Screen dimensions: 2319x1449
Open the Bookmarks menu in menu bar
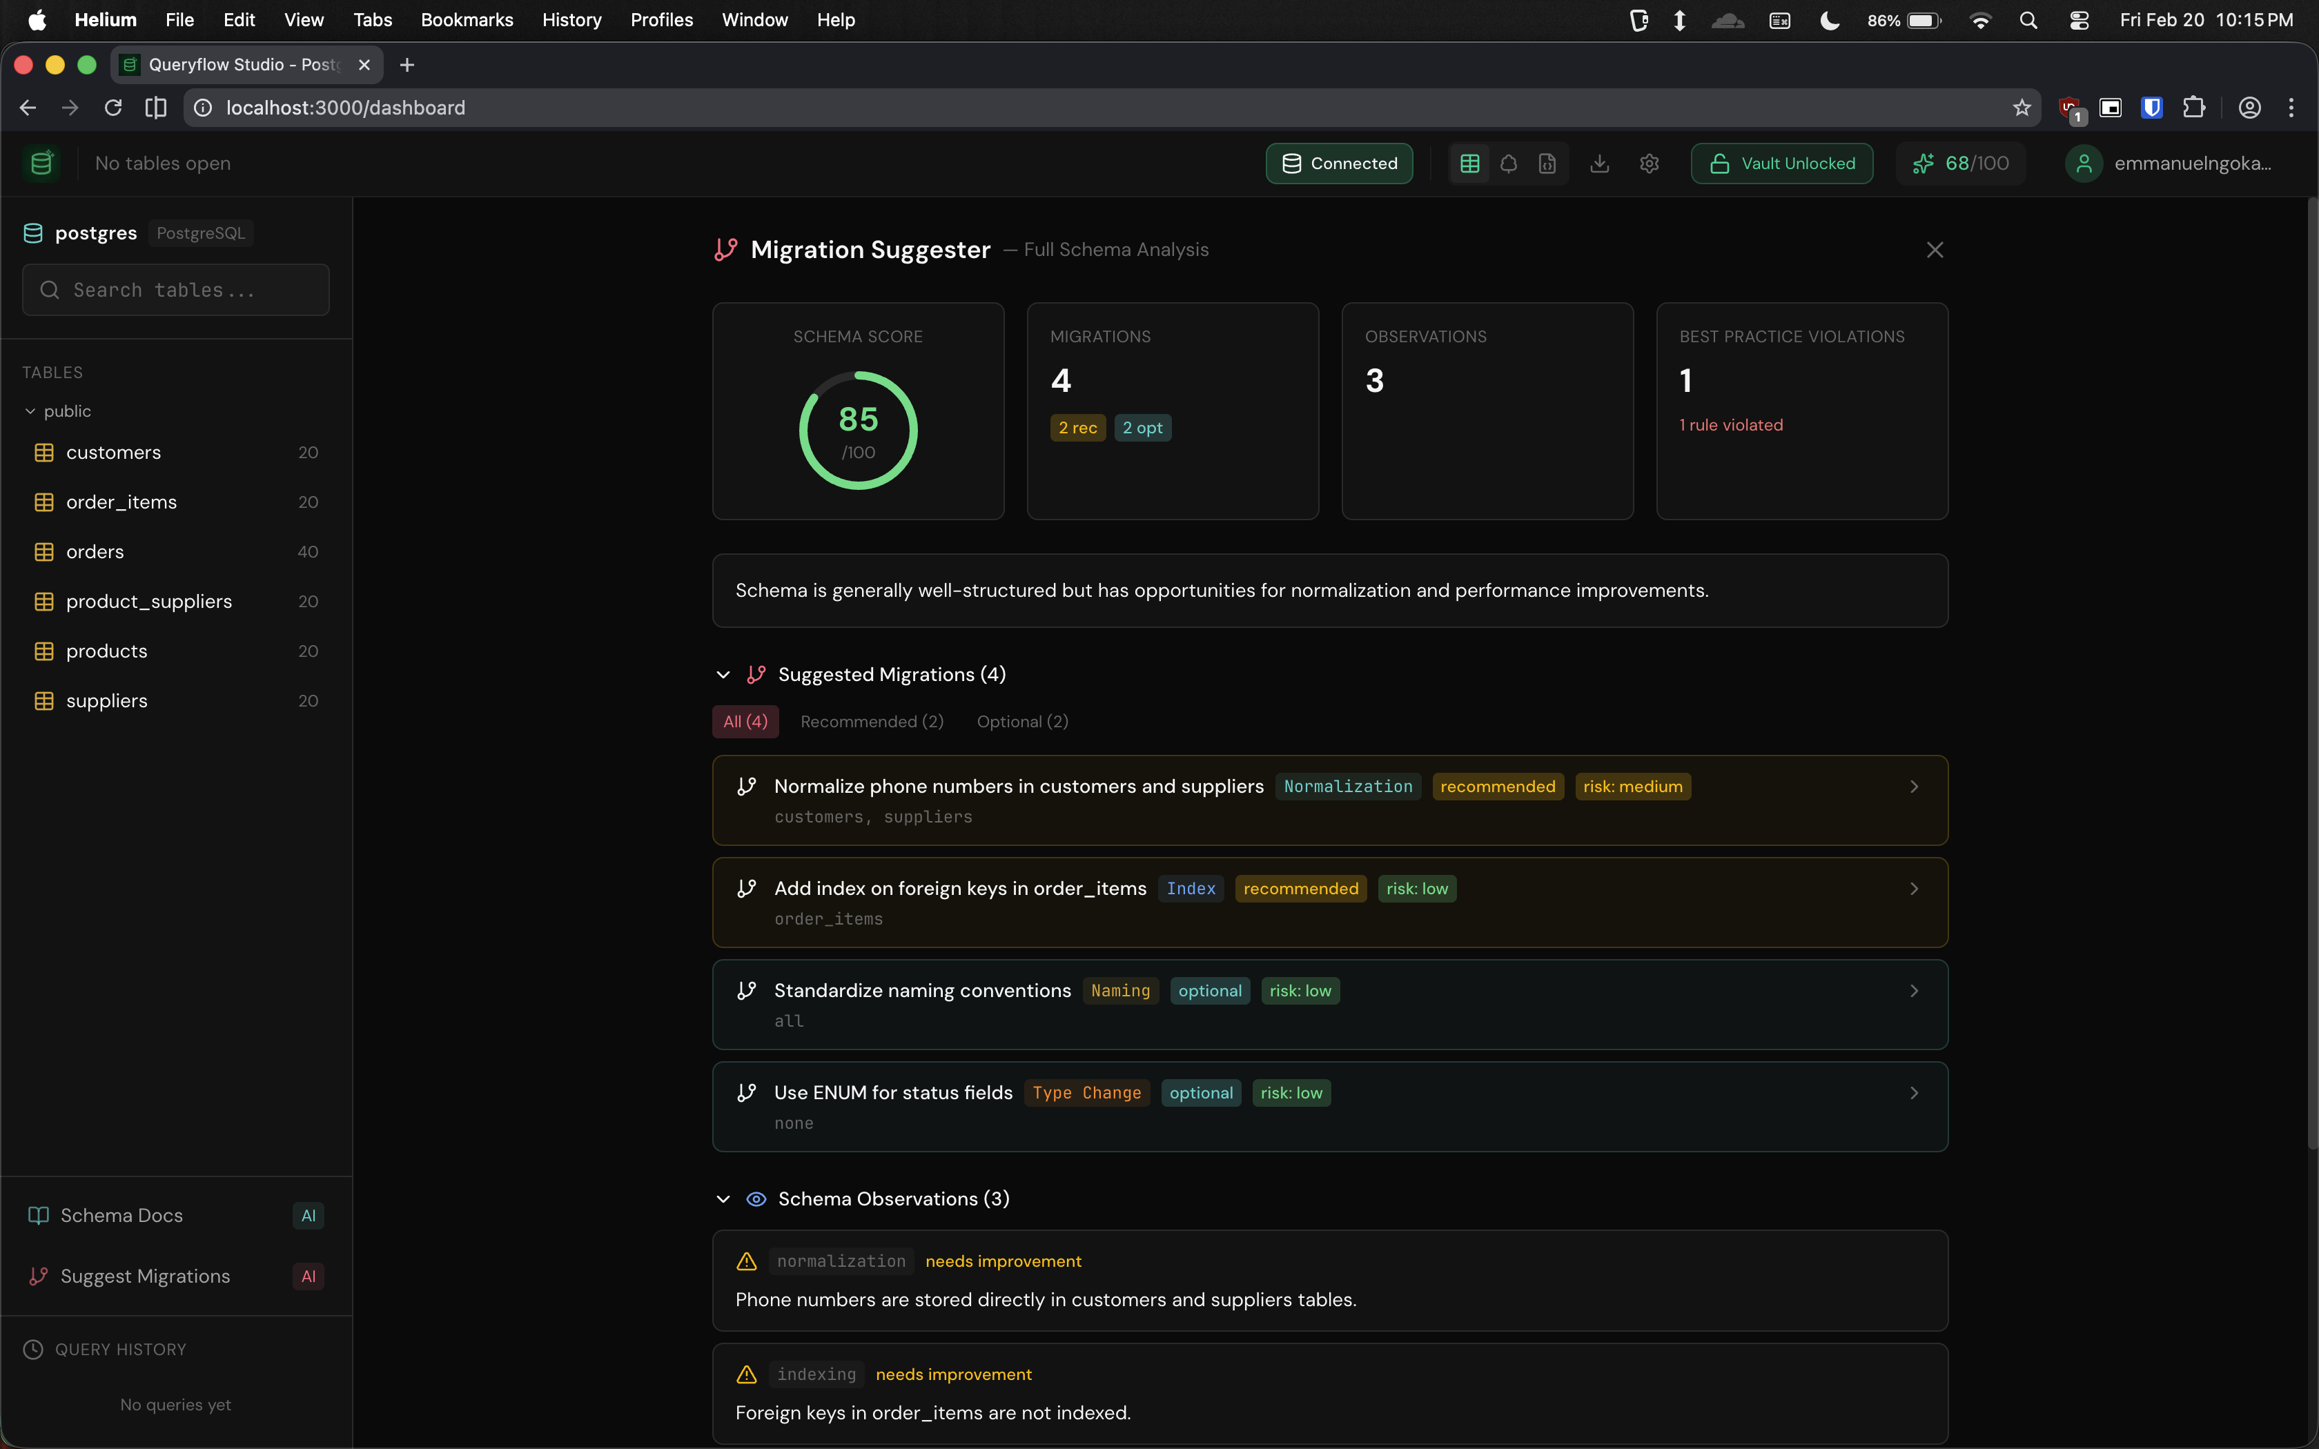[x=467, y=20]
